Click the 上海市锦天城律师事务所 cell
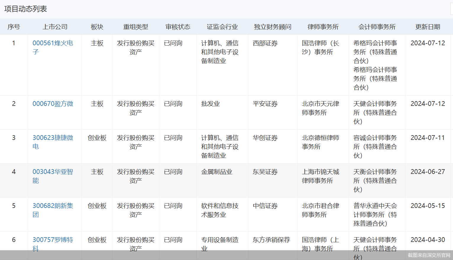The height and width of the screenshot is (260, 453). coord(321,176)
